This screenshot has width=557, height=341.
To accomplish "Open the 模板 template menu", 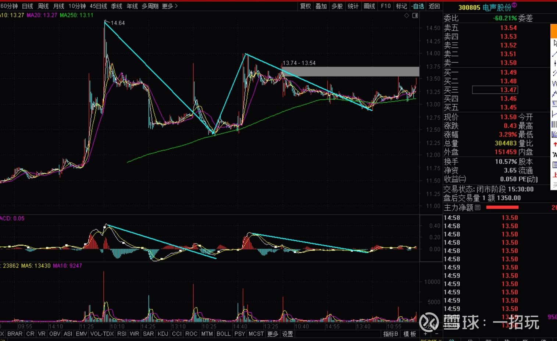I will (x=410, y=334).
